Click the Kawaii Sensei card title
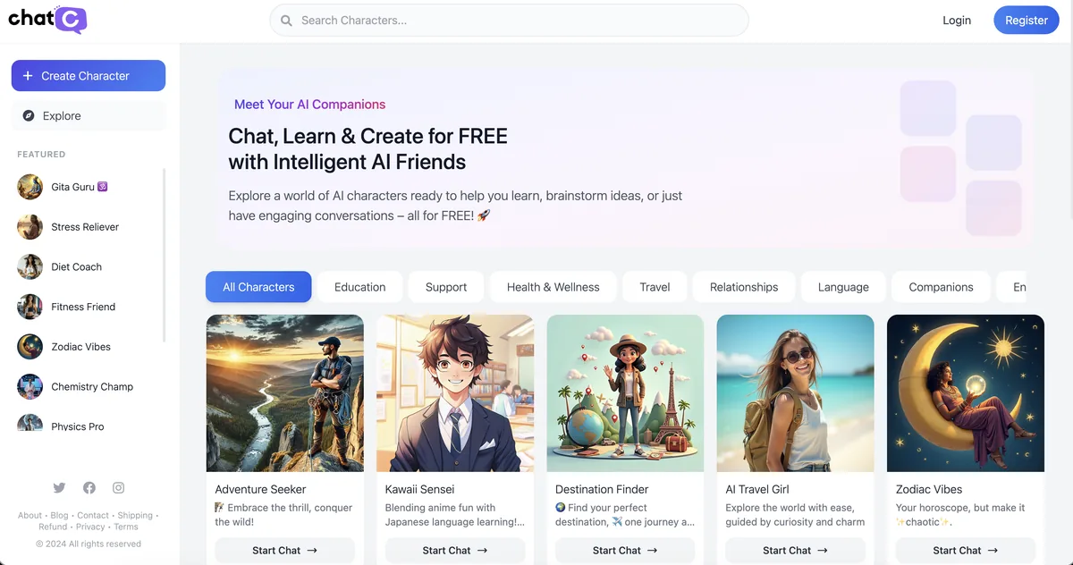The width and height of the screenshot is (1073, 565). coord(419,489)
